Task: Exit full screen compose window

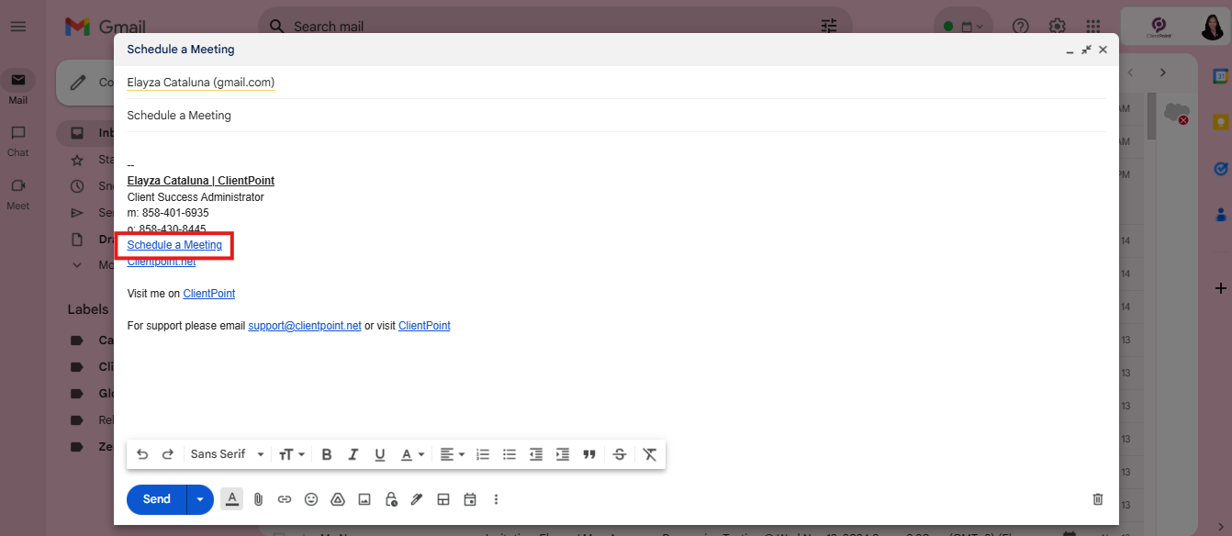Action: click(1086, 50)
